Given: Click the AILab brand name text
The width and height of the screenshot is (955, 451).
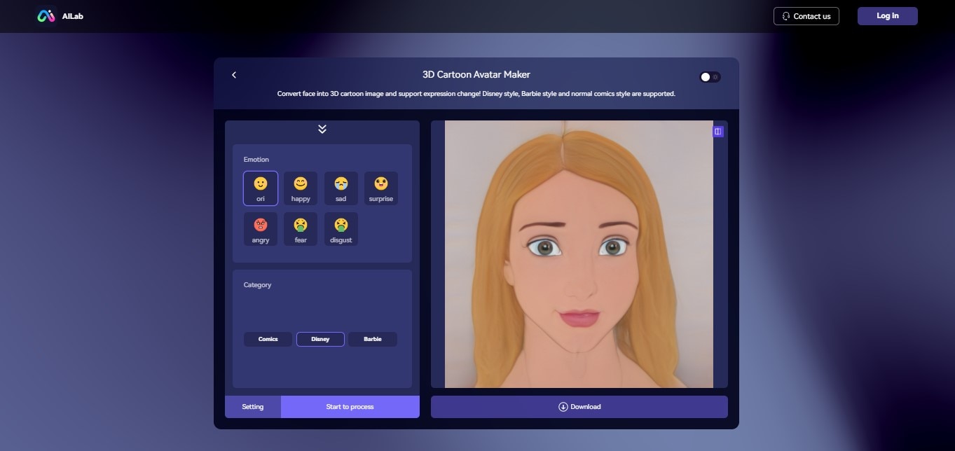Looking at the screenshot, I should click(x=73, y=16).
